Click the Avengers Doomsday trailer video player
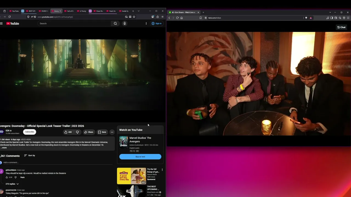This screenshot has height=197, width=351. pos(82,74)
